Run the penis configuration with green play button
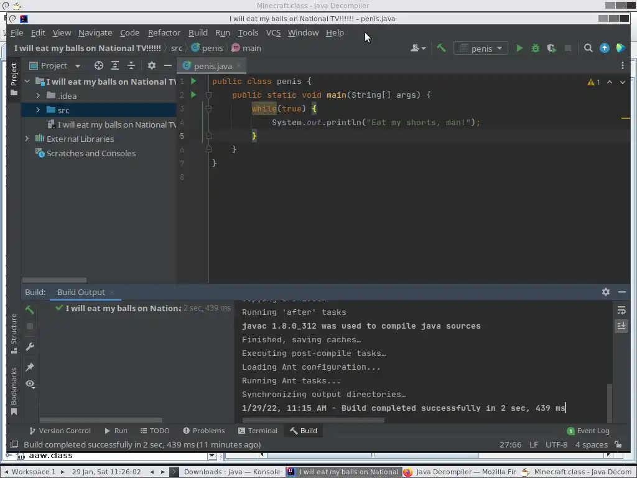Viewport: 637px width, 478px height. [519, 48]
